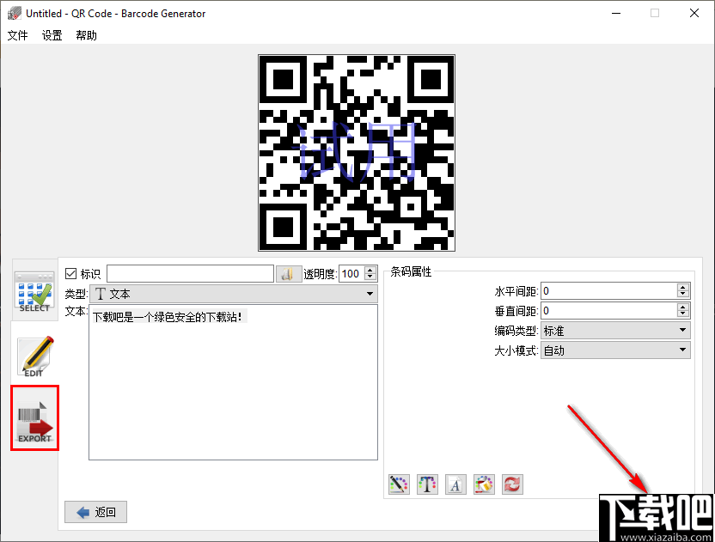Click the red refresh arrows icon
The image size is (715, 542).
pos(512,484)
